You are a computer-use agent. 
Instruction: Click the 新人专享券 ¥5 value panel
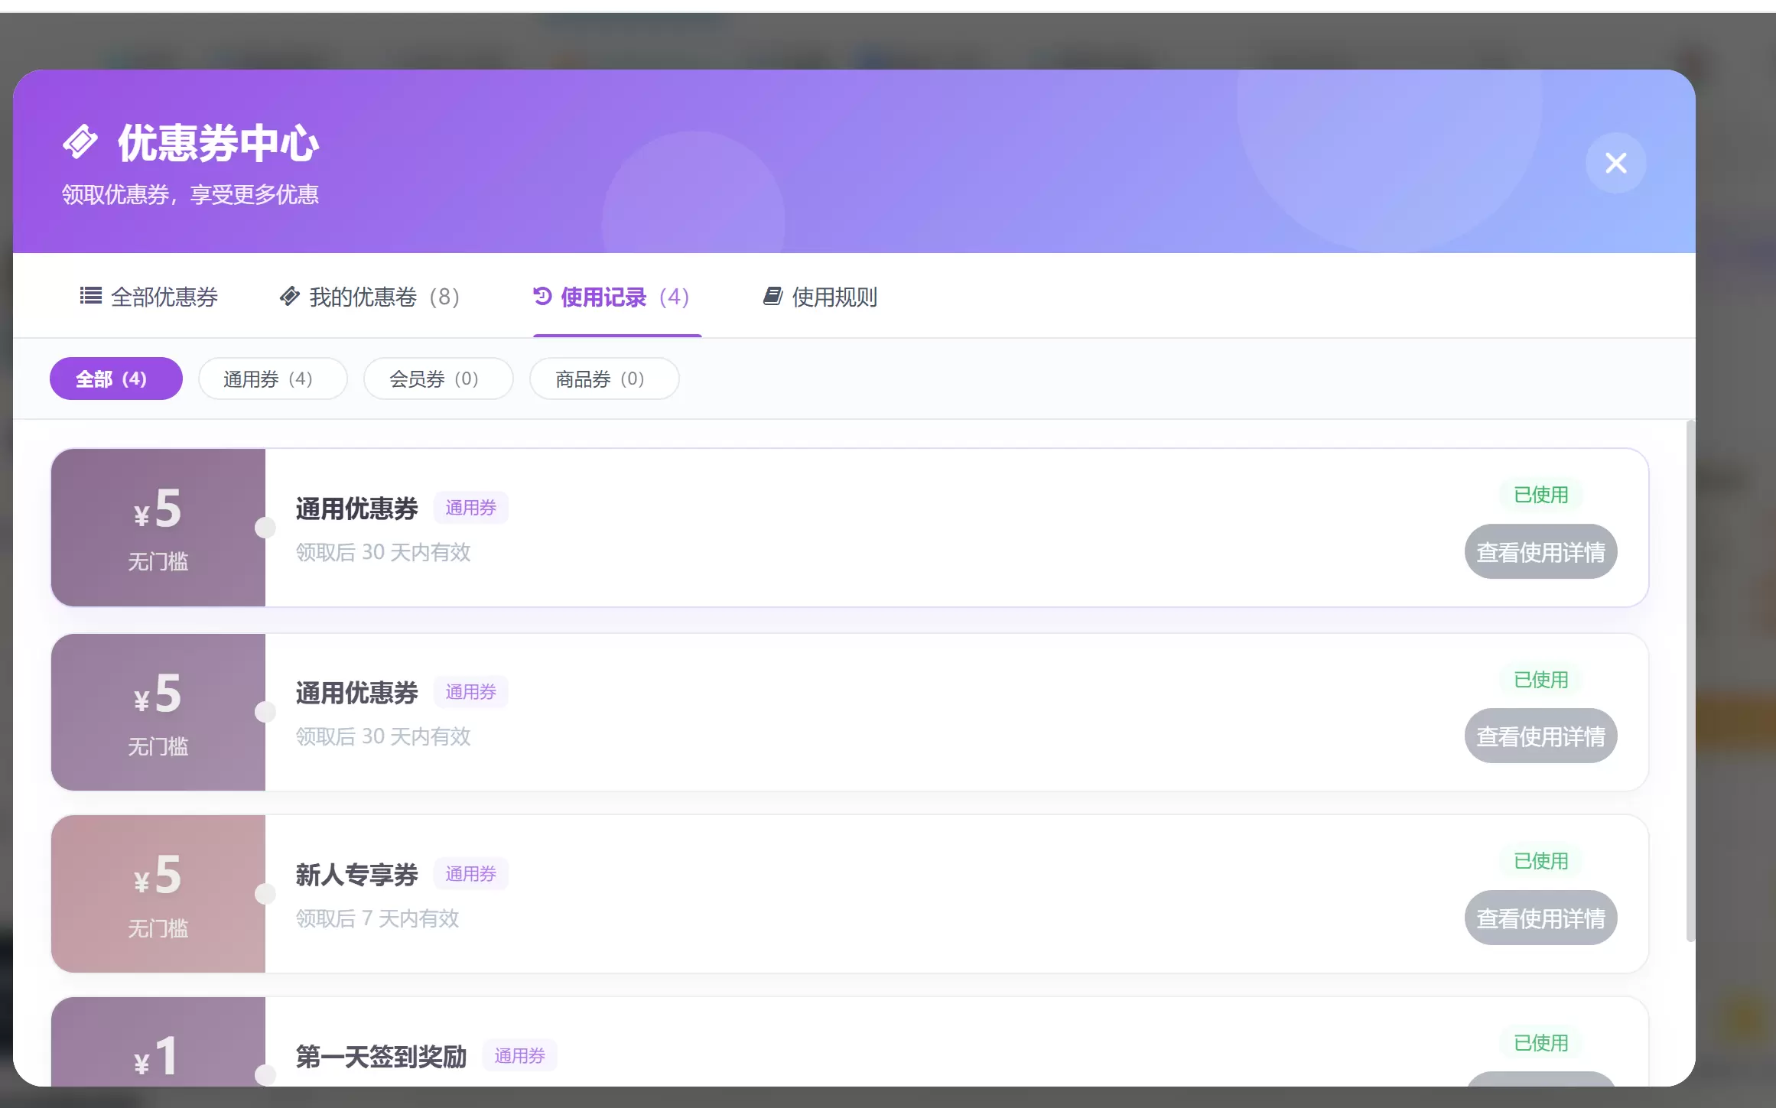(158, 894)
